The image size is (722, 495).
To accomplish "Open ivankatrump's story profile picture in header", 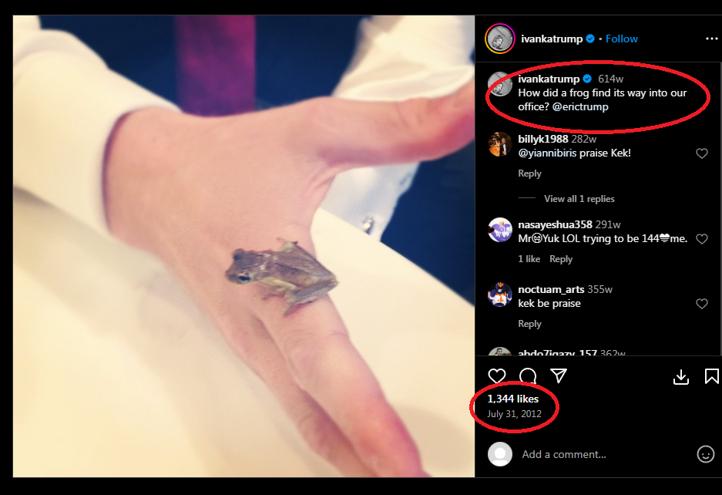I will click(500, 39).
